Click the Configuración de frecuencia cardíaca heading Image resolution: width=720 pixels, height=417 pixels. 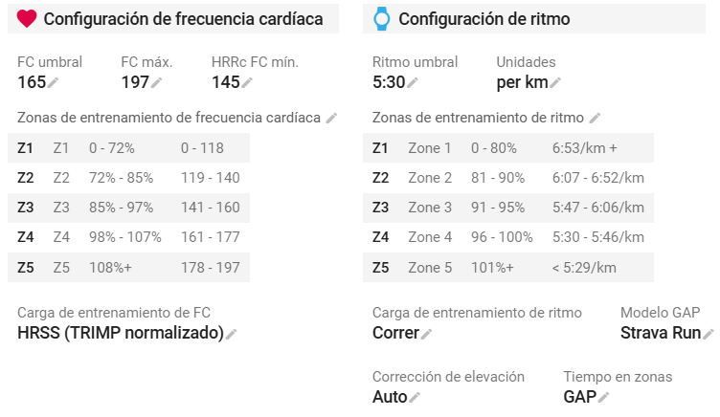coord(183,19)
